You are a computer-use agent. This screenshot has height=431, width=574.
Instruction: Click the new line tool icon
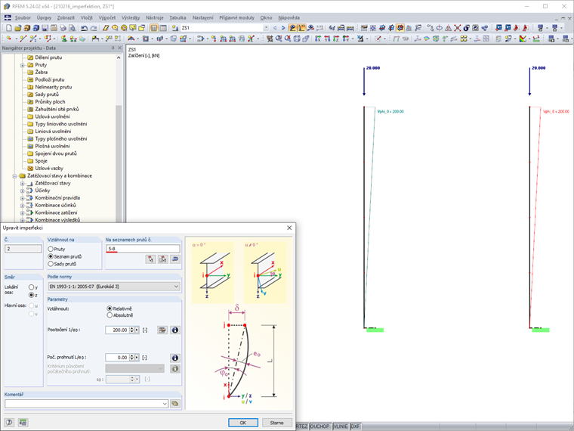[23, 39]
